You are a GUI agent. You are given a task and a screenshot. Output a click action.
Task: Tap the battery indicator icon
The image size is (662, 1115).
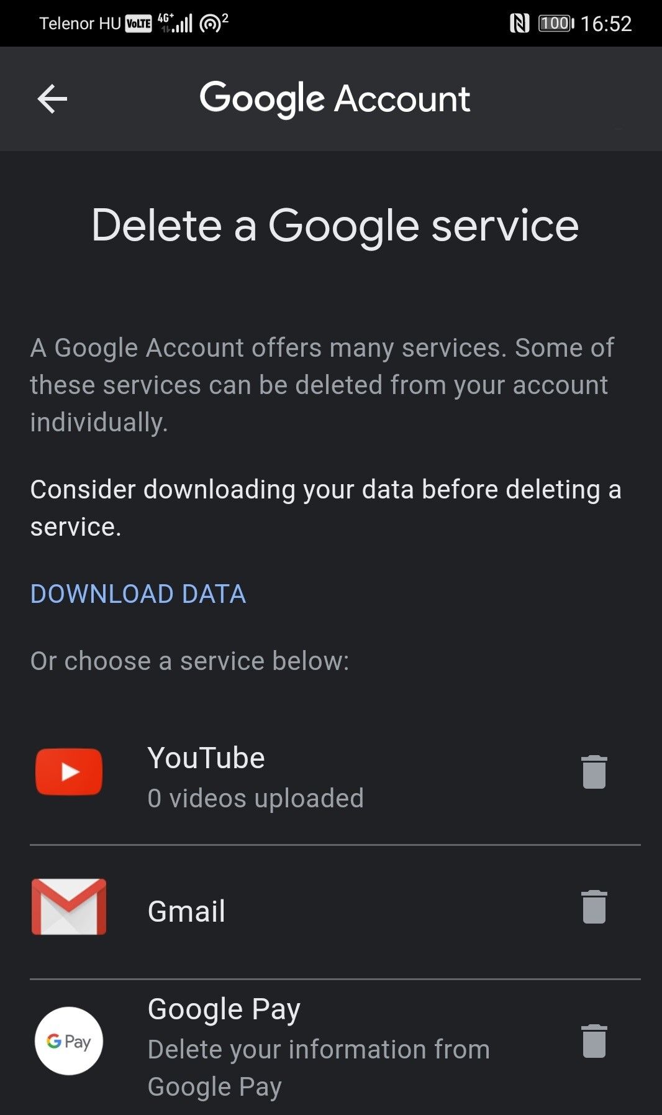click(556, 24)
